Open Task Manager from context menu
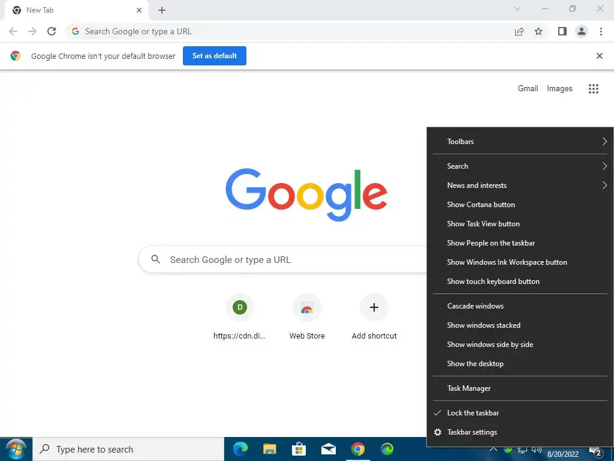Screen dimensions: 614x461 pos(520,388)
